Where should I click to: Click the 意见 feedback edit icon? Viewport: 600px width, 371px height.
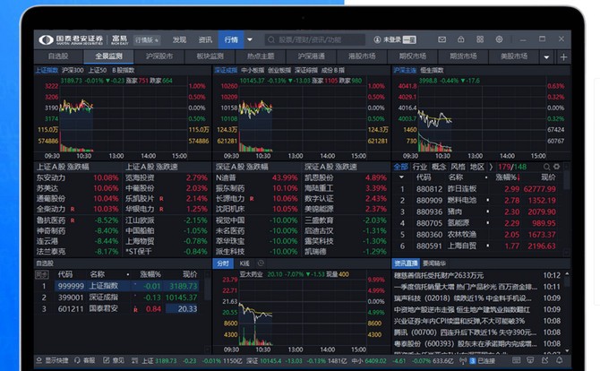pos(107,360)
